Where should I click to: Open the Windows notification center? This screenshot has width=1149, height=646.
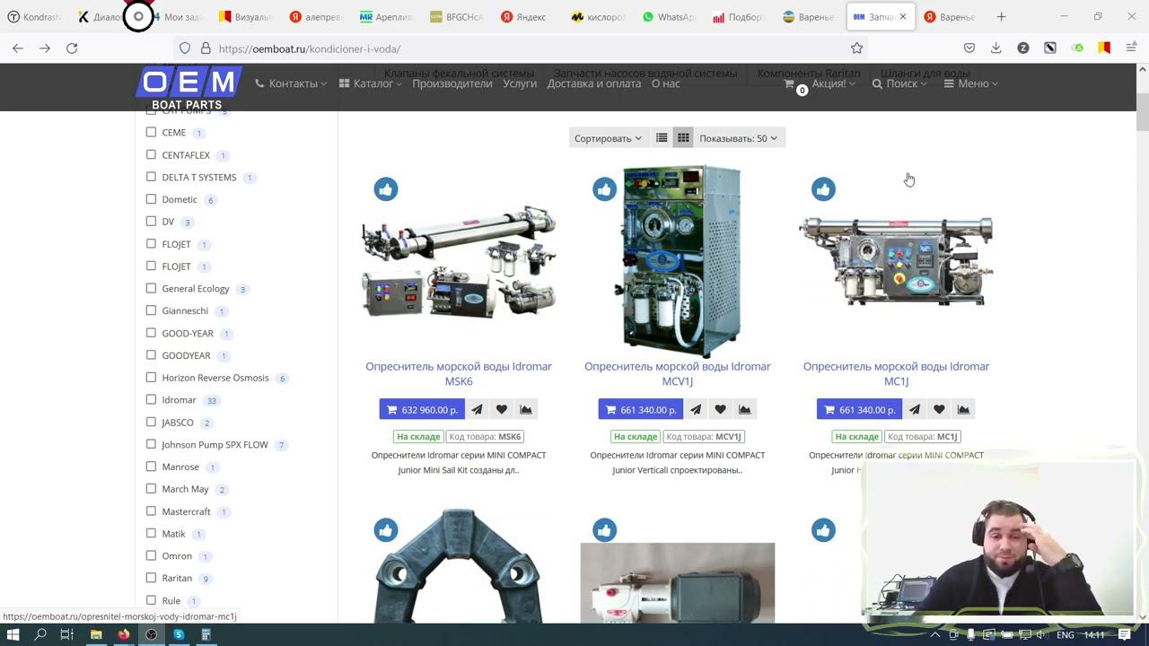click(x=1124, y=634)
